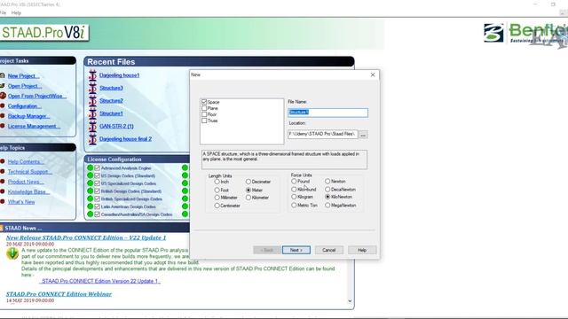This screenshot has width=568, height=319.
Task: Select the Kilogram force unit
Action: click(294, 197)
